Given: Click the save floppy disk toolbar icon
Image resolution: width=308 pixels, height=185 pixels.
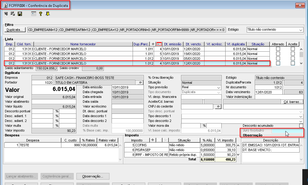Looking at the screenshot, I should pos(20,14).
